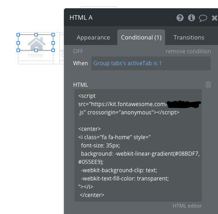This screenshot has height=214, width=218.
Task: Open the help question mark icon
Action: [180, 18]
